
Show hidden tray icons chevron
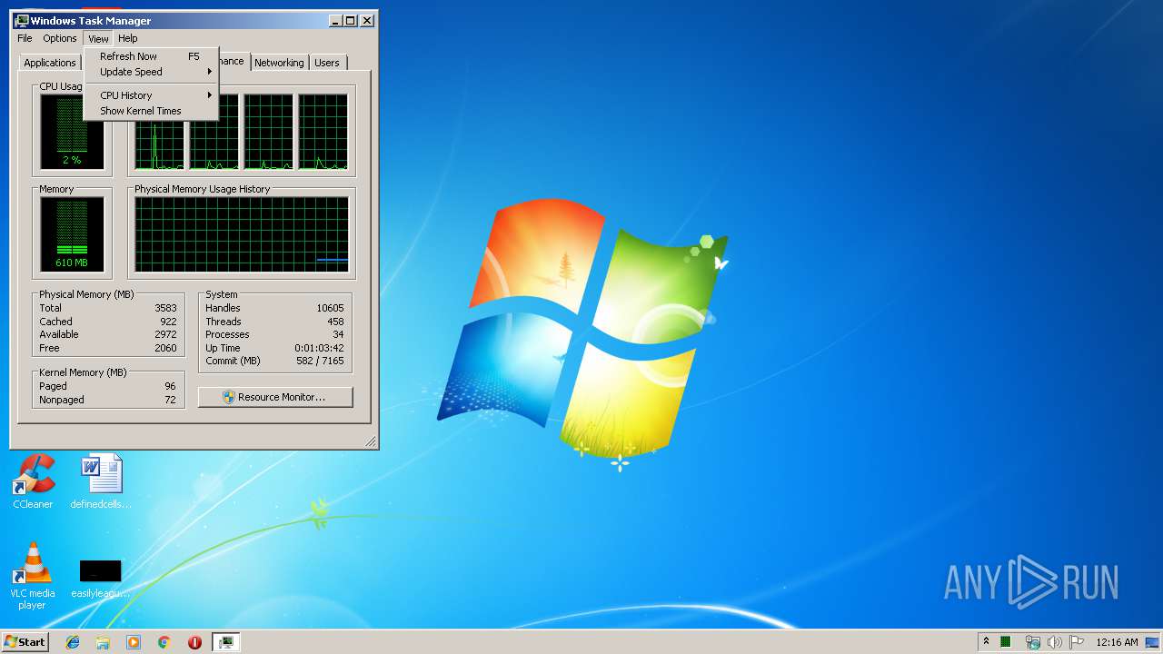coord(986,641)
